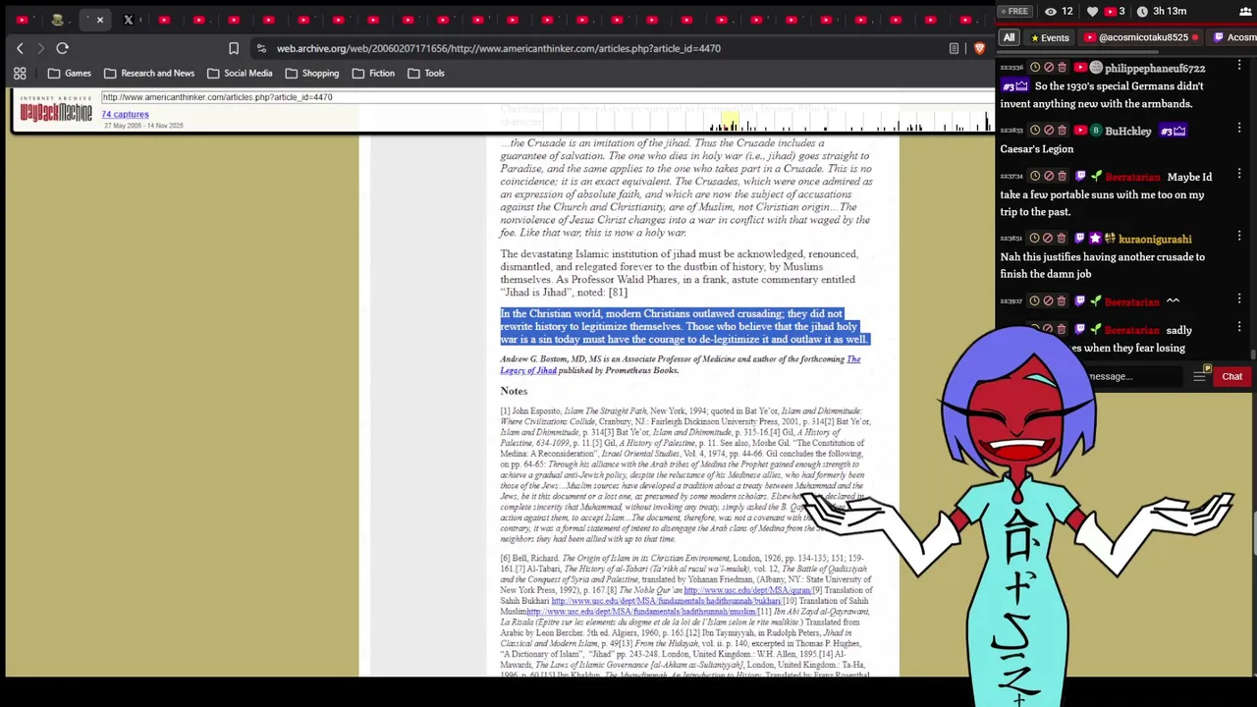Open the Fiction bookmark folder
The height and width of the screenshot is (707, 1257).
click(x=373, y=73)
